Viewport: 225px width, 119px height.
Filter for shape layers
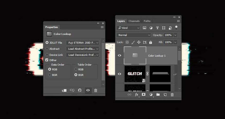164,28
